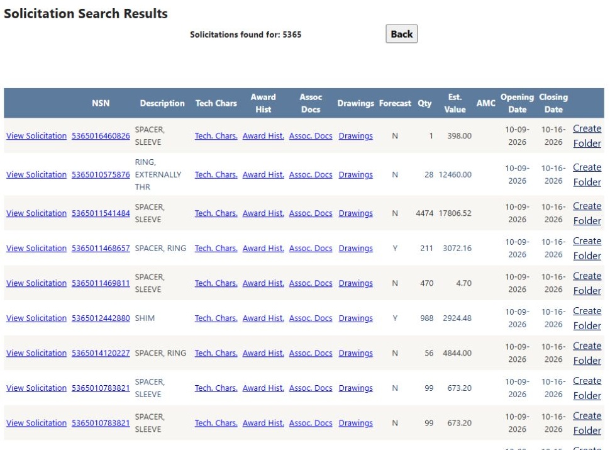This screenshot has height=450, width=610.
Task: Create Folder for NSN 5365011469811
Action: (587, 283)
